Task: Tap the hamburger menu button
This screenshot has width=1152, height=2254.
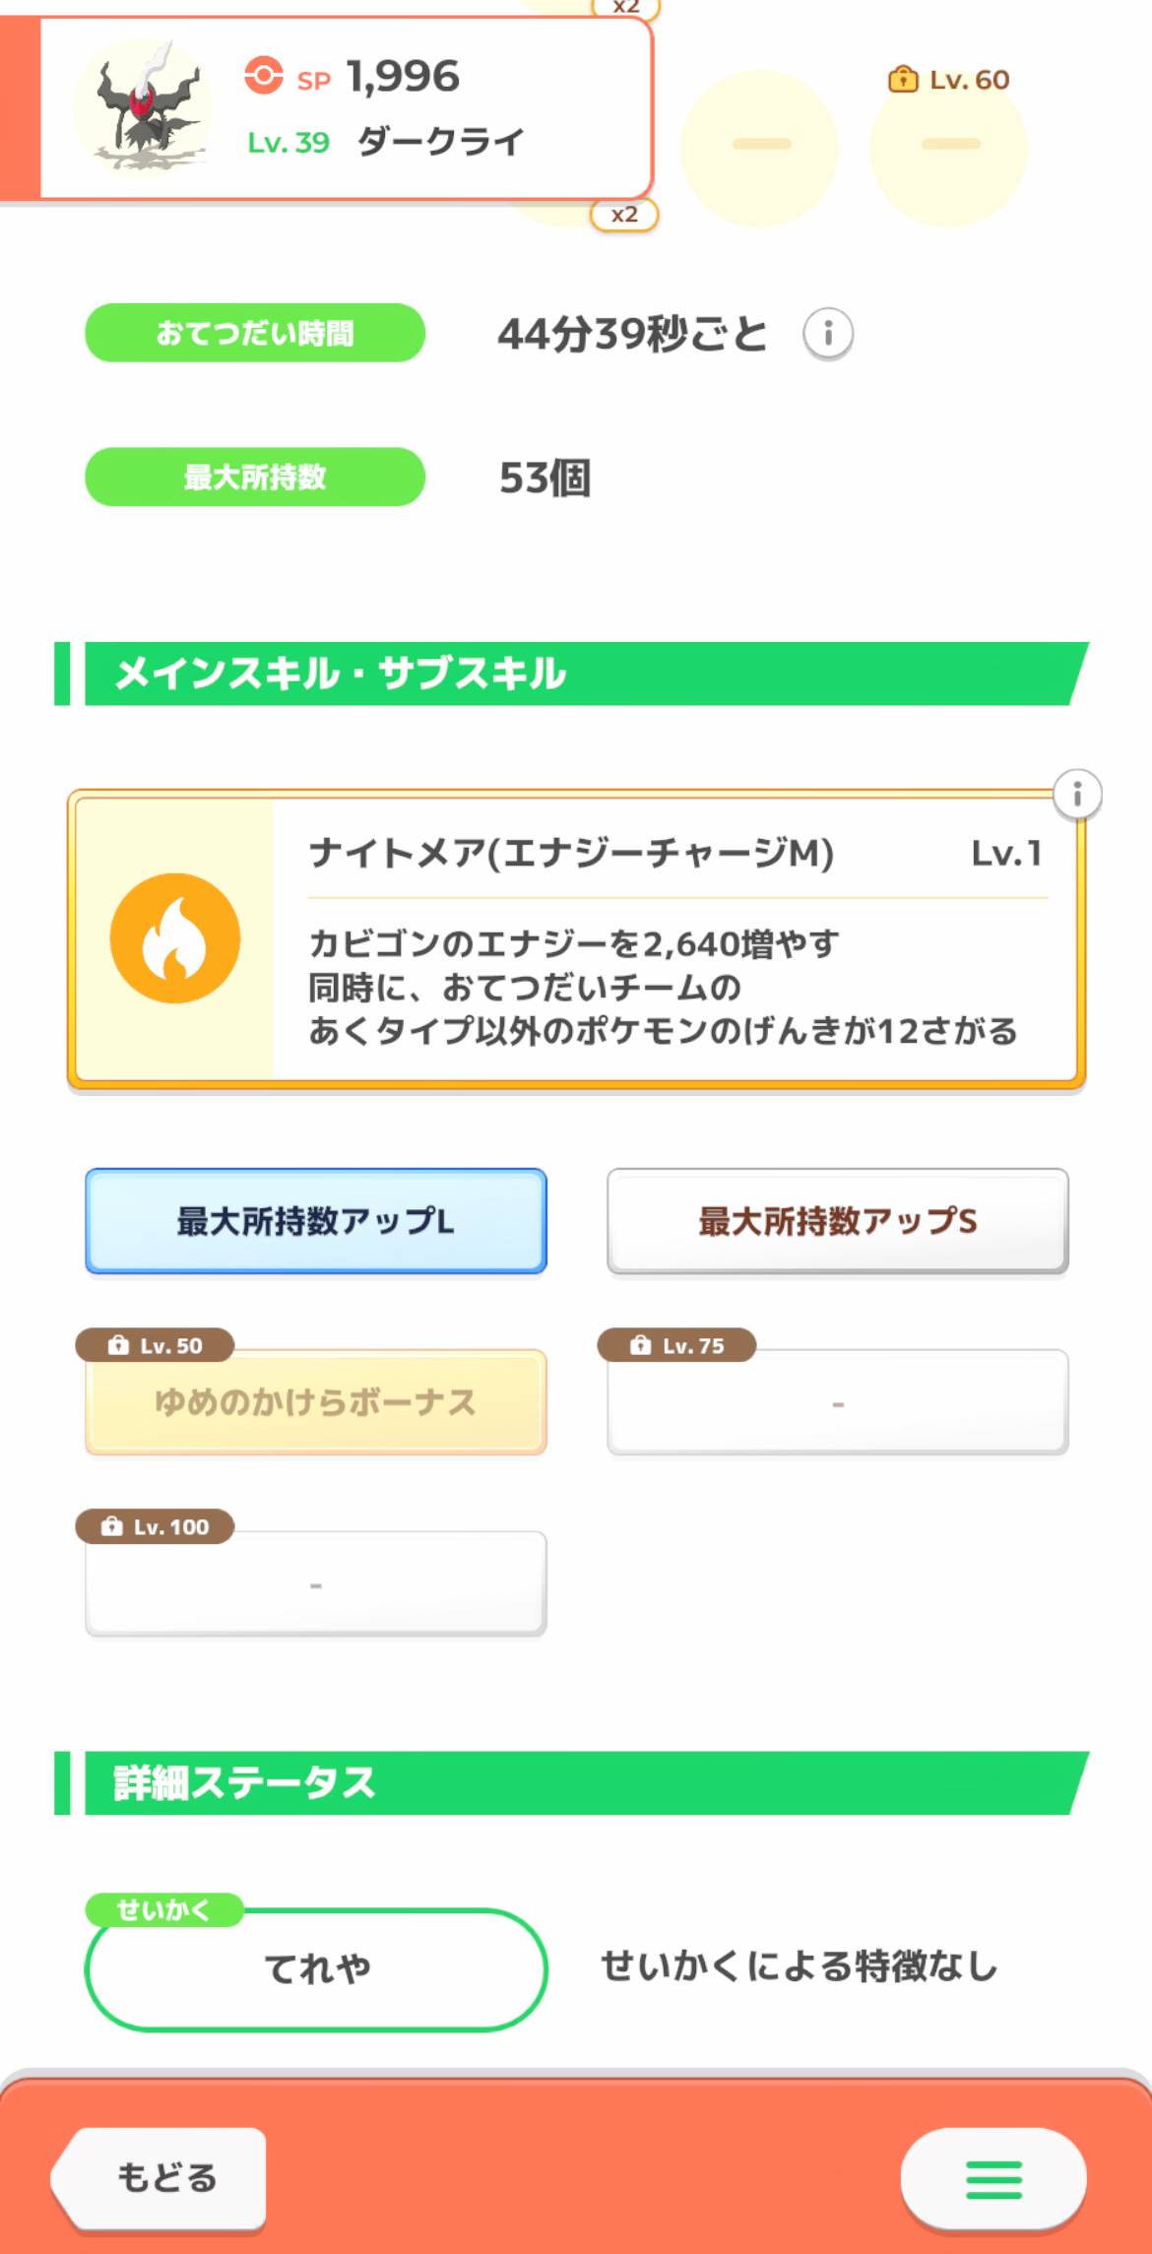Action: [x=992, y=2178]
